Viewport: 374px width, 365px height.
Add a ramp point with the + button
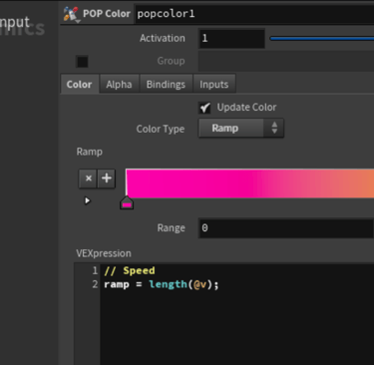(x=107, y=179)
